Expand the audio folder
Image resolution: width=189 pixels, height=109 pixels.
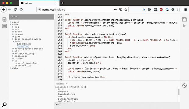11,22
